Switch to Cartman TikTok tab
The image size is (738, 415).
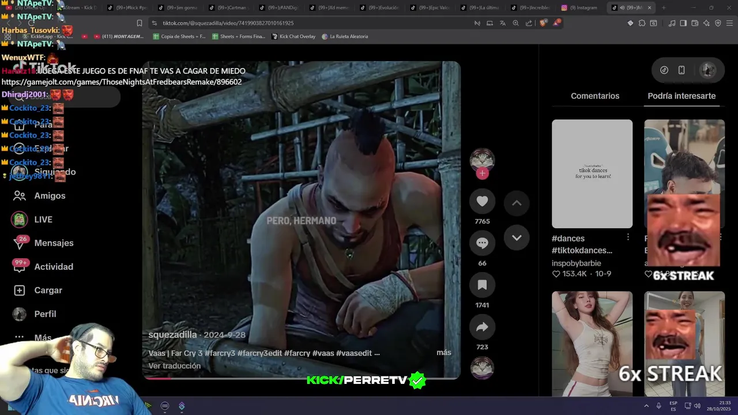(229, 7)
